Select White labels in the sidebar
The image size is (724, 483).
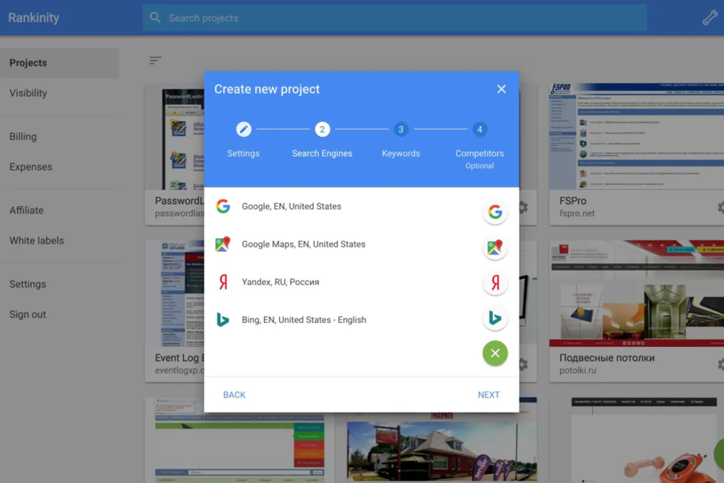pyautogui.click(x=59, y=240)
